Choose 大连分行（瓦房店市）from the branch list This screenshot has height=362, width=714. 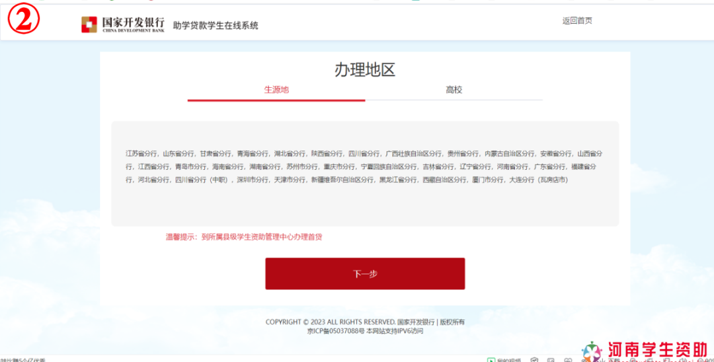click(x=538, y=180)
